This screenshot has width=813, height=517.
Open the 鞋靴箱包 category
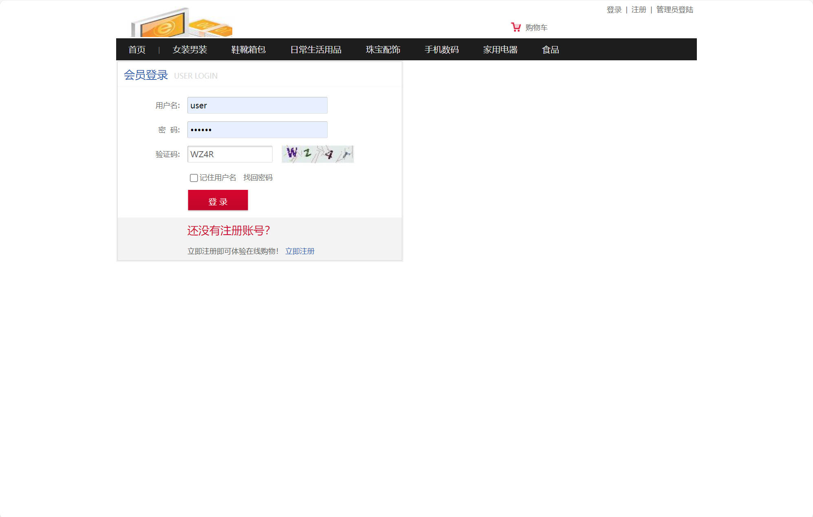(x=247, y=49)
